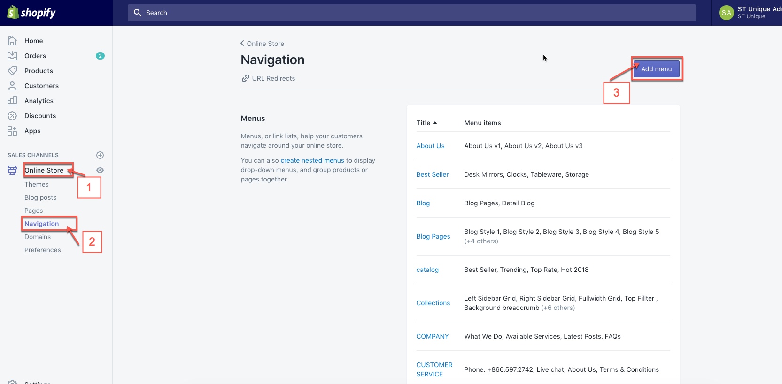
Task: Click the Add menu button
Action: 656,69
